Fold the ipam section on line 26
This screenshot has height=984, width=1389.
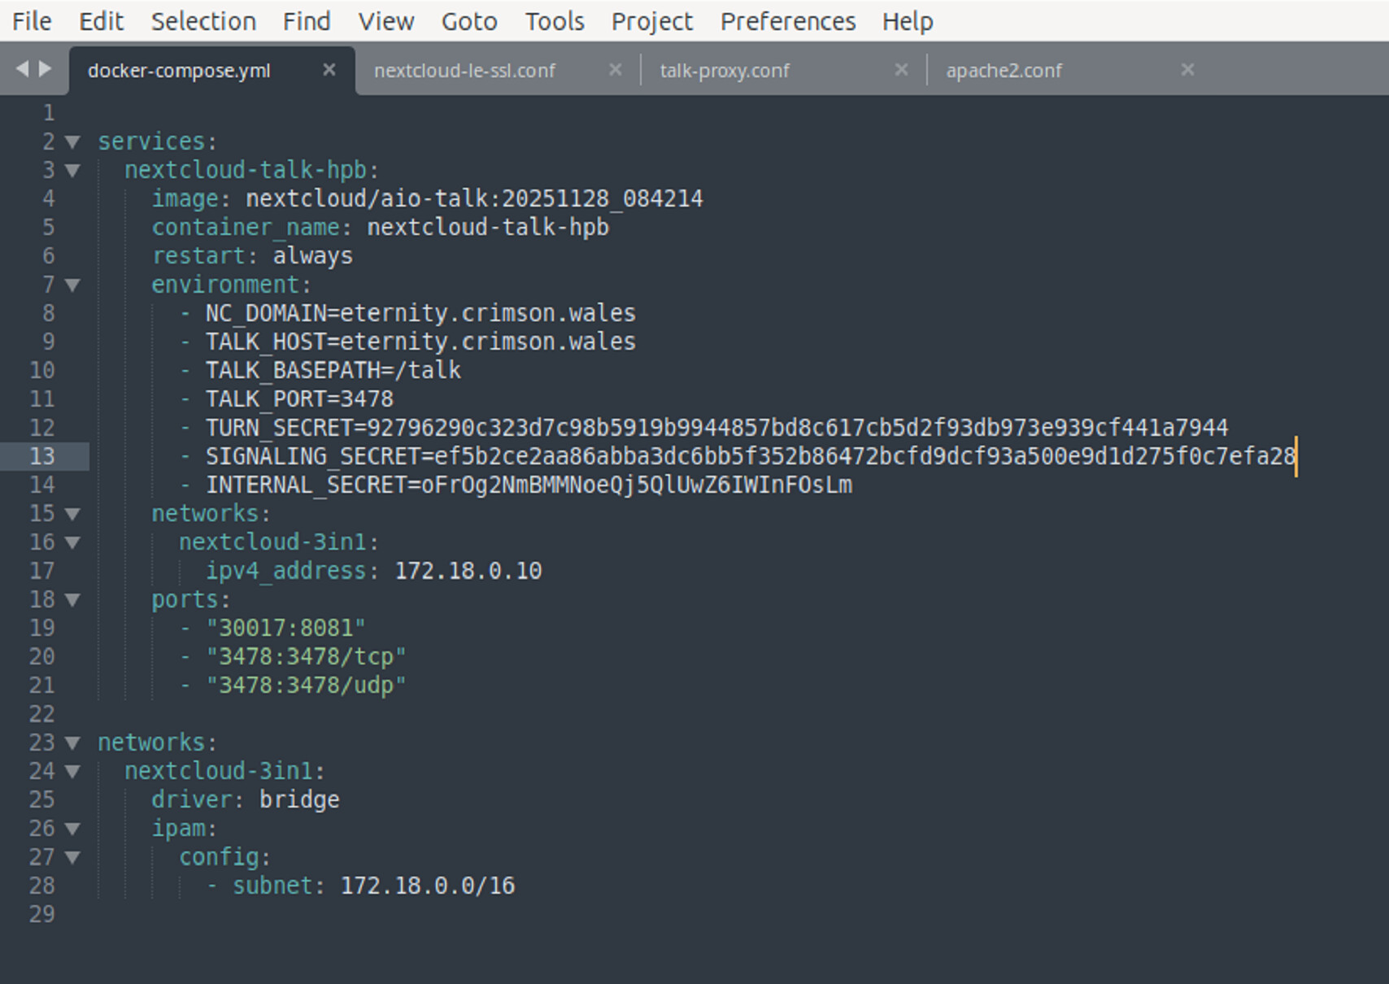click(x=72, y=829)
